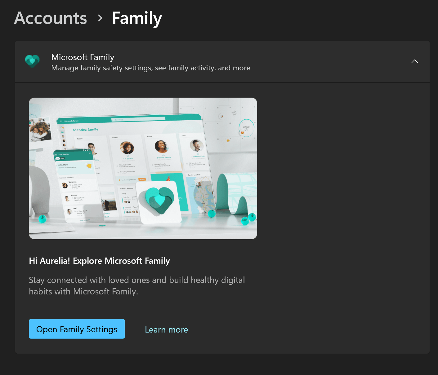Click the Open Family Settings button

tap(77, 329)
